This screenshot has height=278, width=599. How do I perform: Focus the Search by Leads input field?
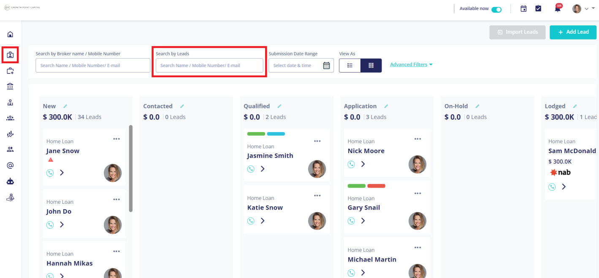click(209, 65)
